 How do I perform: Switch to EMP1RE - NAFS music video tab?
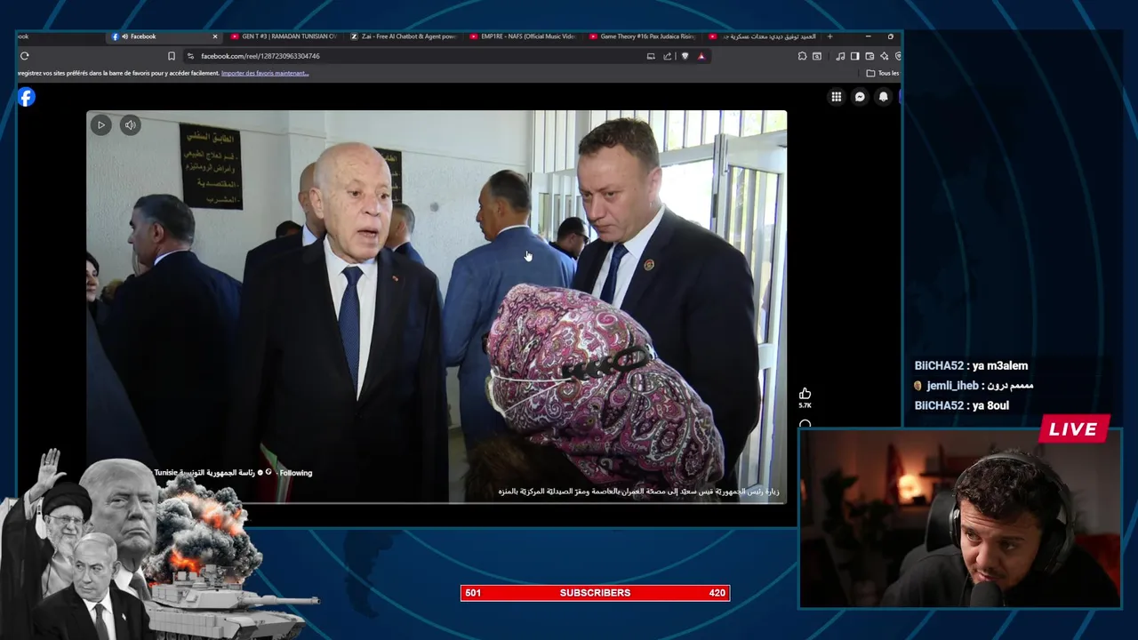coord(523,36)
